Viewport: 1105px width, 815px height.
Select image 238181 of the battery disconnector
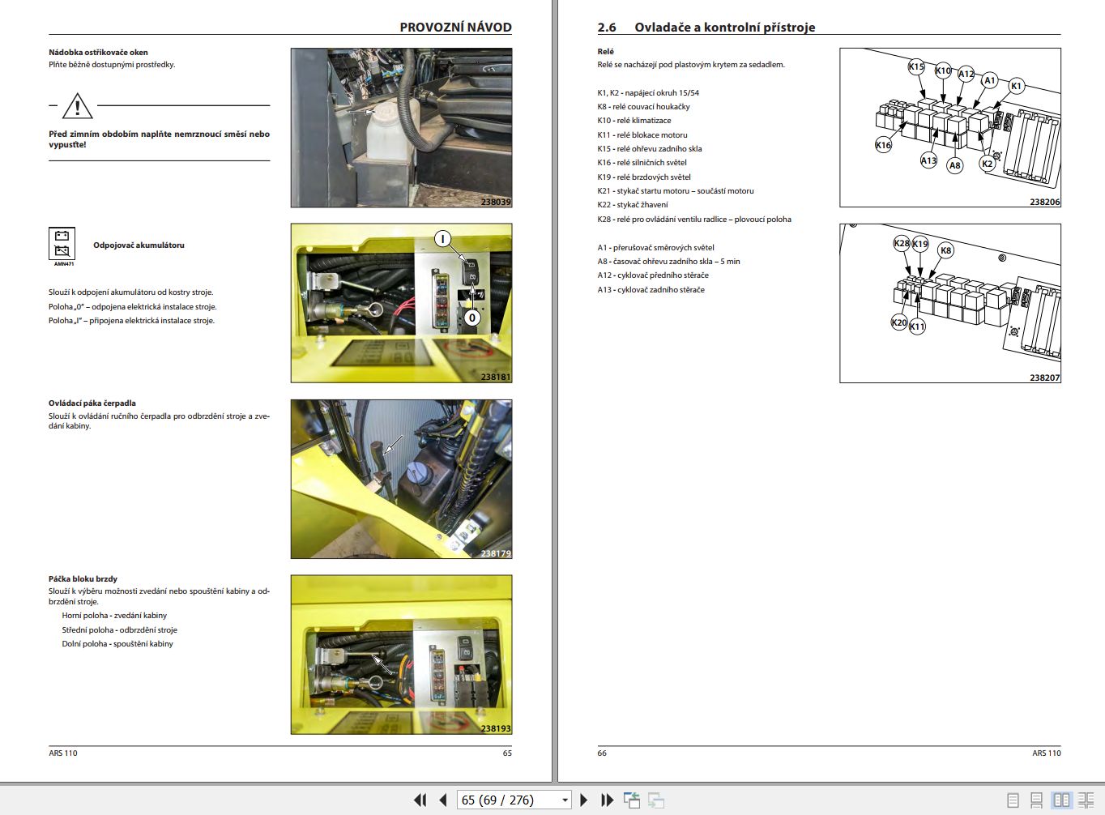pyautogui.click(x=401, y=301)
